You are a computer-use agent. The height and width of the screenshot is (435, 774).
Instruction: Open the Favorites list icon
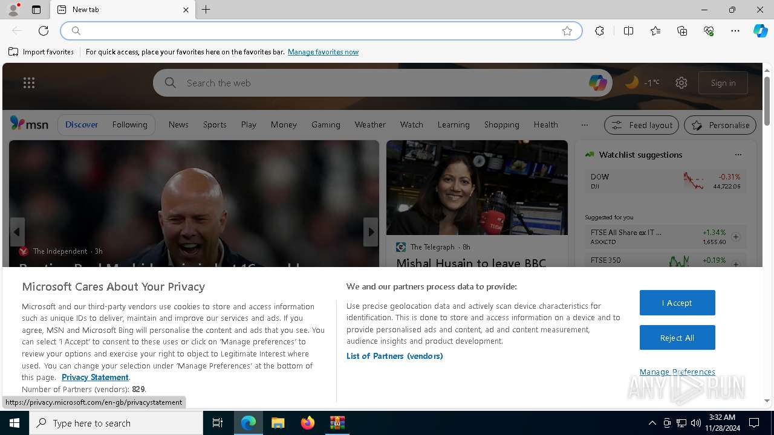655,31
